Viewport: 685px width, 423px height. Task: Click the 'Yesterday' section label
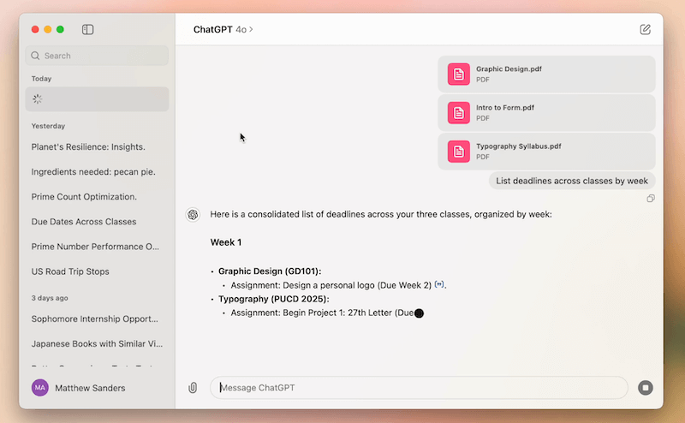pyautogui.click(x=48, y=126)
